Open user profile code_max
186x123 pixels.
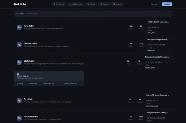coord(151,33)
